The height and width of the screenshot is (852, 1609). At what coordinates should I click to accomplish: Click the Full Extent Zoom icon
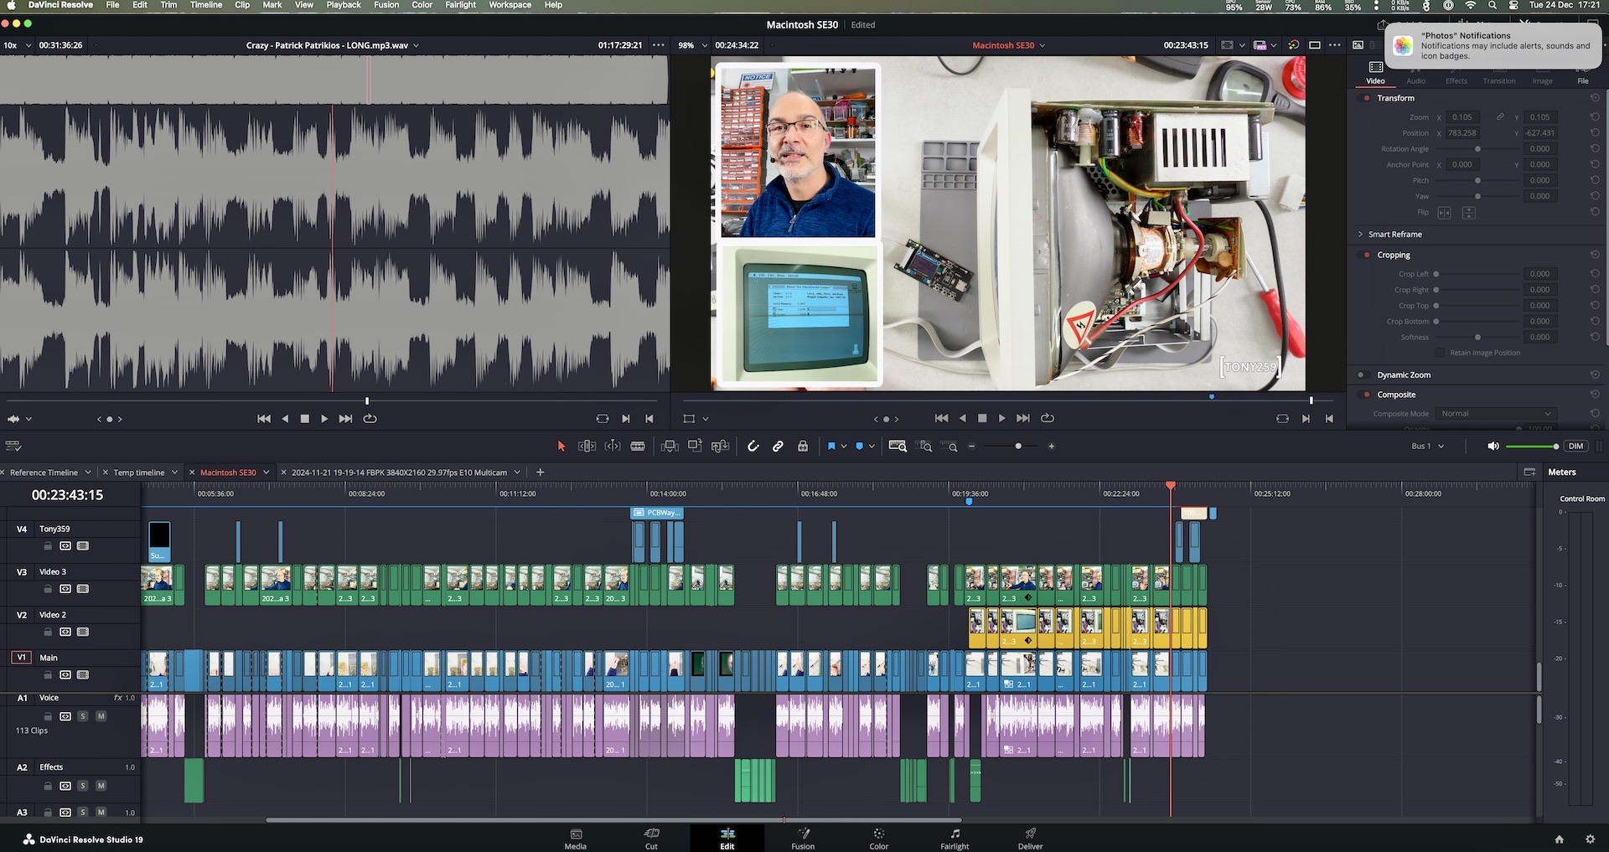click(898, 447)
